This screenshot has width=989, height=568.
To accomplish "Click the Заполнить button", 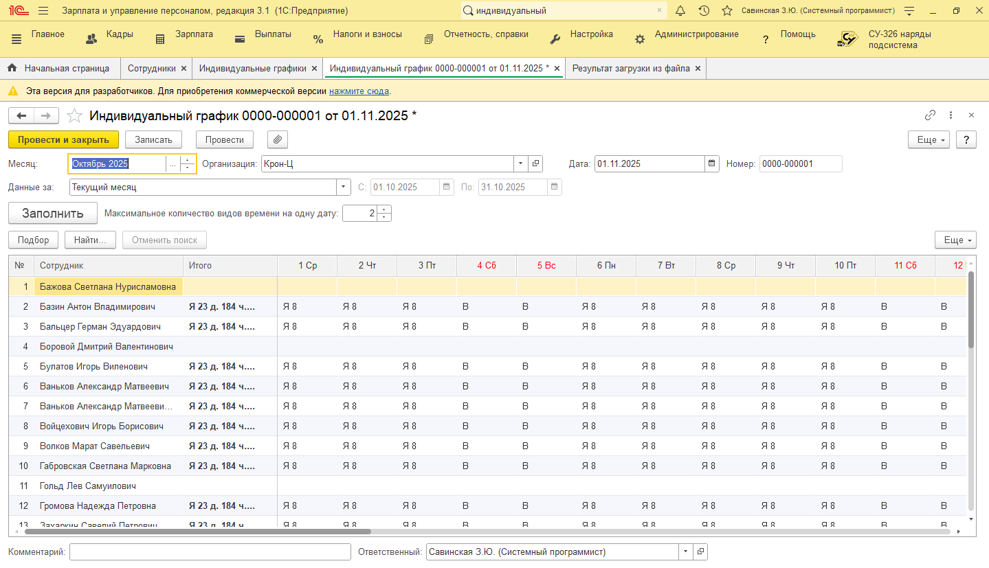I will (52, 214).
